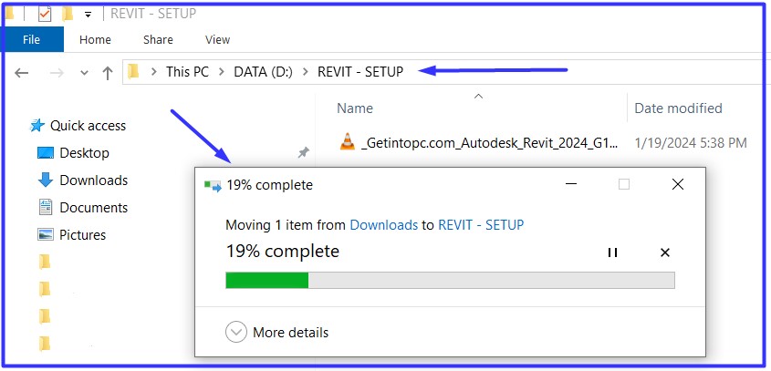The image size is (771, 371).
Task: Click the Properties checkmark icon in title bar
Action: pos(45,15)
